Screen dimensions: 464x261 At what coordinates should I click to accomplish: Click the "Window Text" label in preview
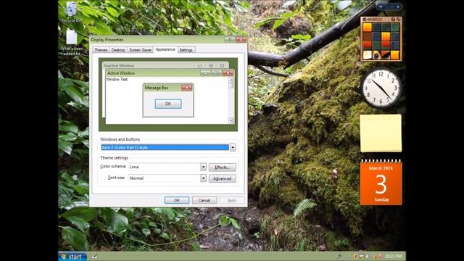117,79
